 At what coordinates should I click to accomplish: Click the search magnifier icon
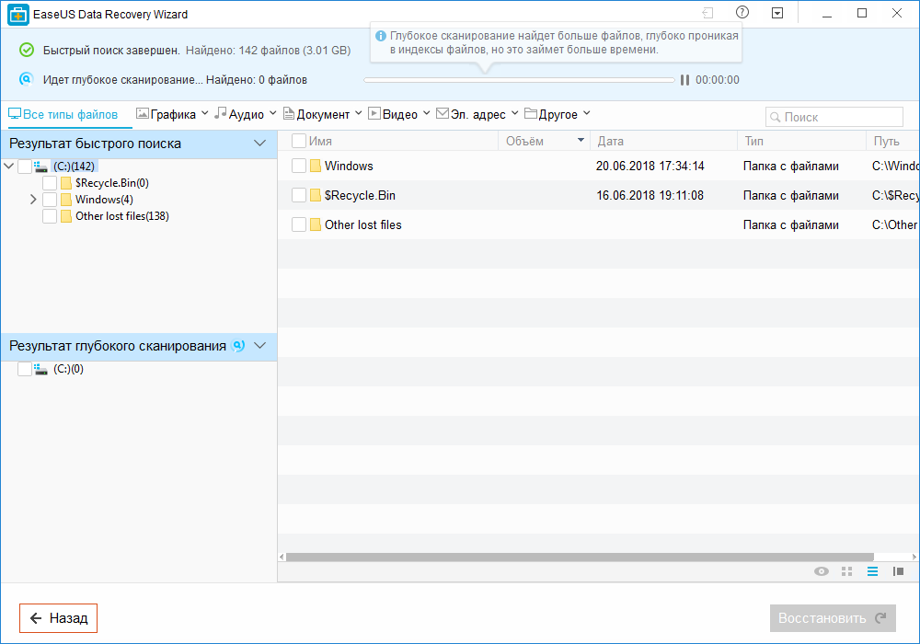[775, 118]
